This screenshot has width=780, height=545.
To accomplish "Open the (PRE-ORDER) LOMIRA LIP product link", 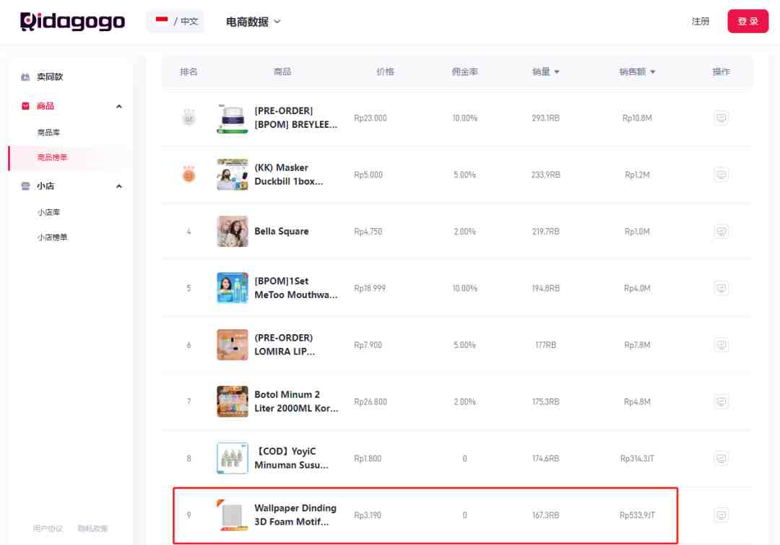I will click(285, 344).
